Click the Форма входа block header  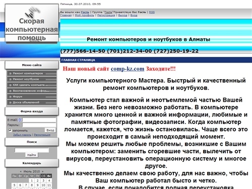click(32, 111)
